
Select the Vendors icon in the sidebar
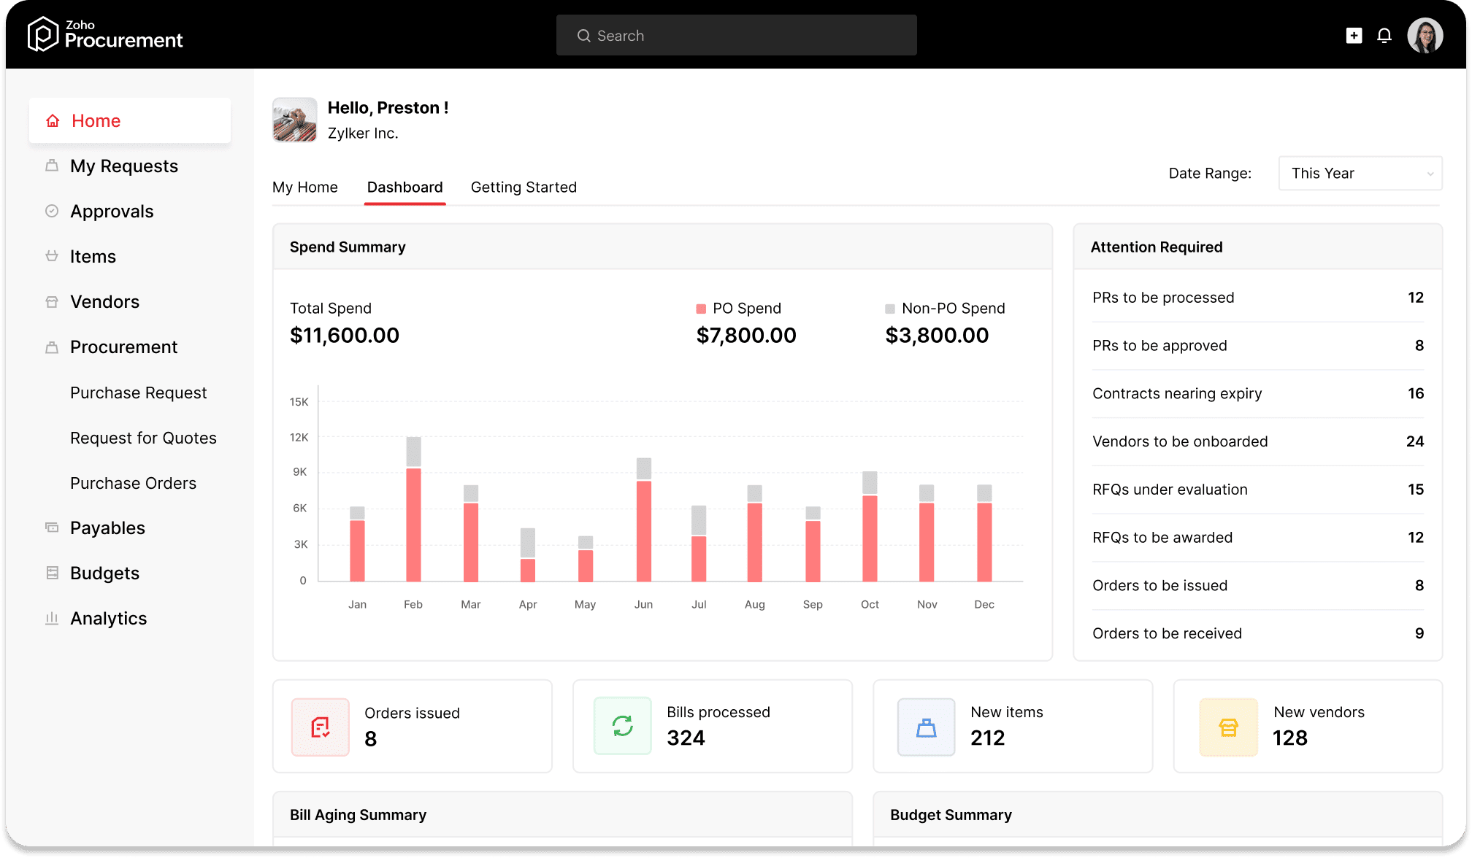tap(52, 301)
